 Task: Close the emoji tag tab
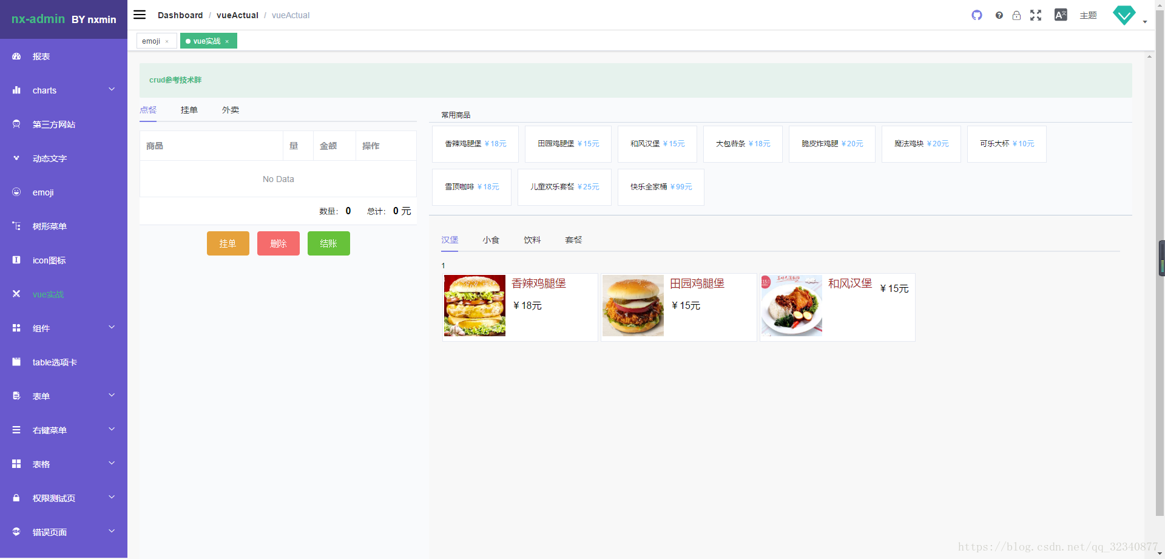pyautogui.click(x=167, y=42)
